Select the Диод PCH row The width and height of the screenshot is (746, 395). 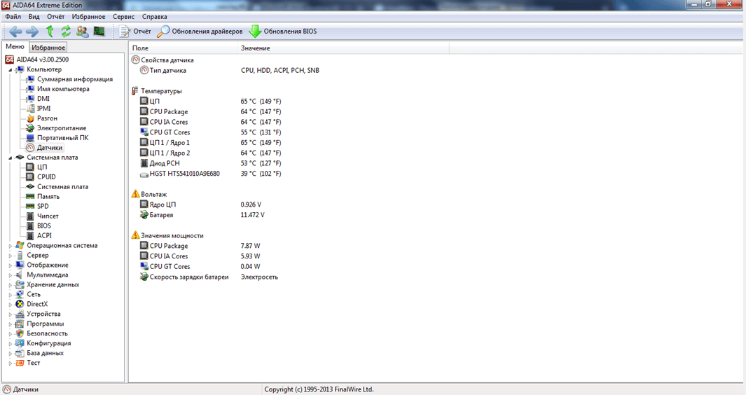(x=210, y=163)
